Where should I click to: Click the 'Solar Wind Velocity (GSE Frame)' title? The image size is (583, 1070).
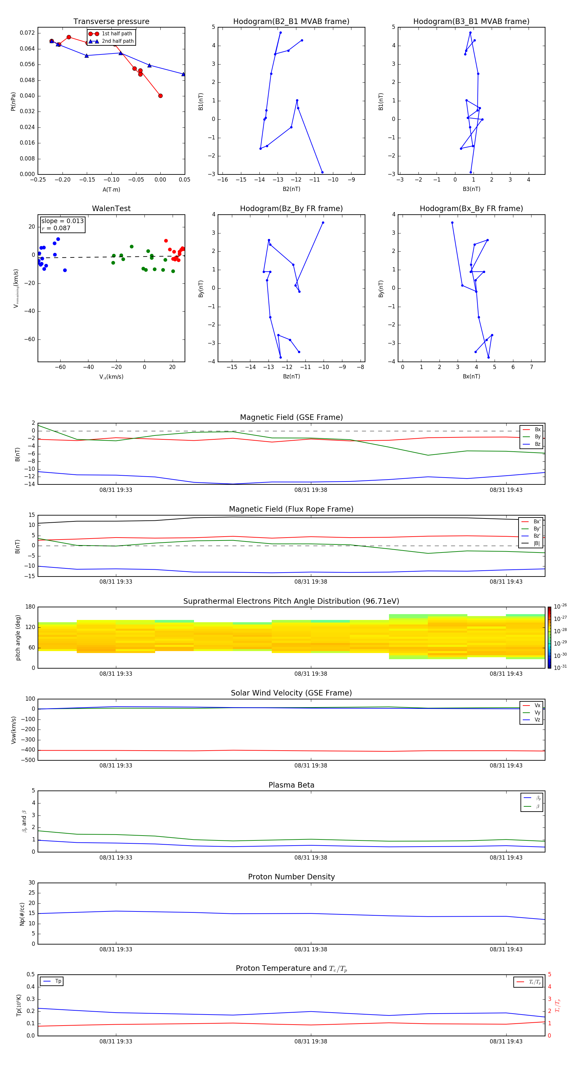point(291,693)
